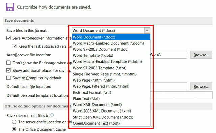Click Offline editing options section heading
The image size is (216, 133).
tap(37, 106)
